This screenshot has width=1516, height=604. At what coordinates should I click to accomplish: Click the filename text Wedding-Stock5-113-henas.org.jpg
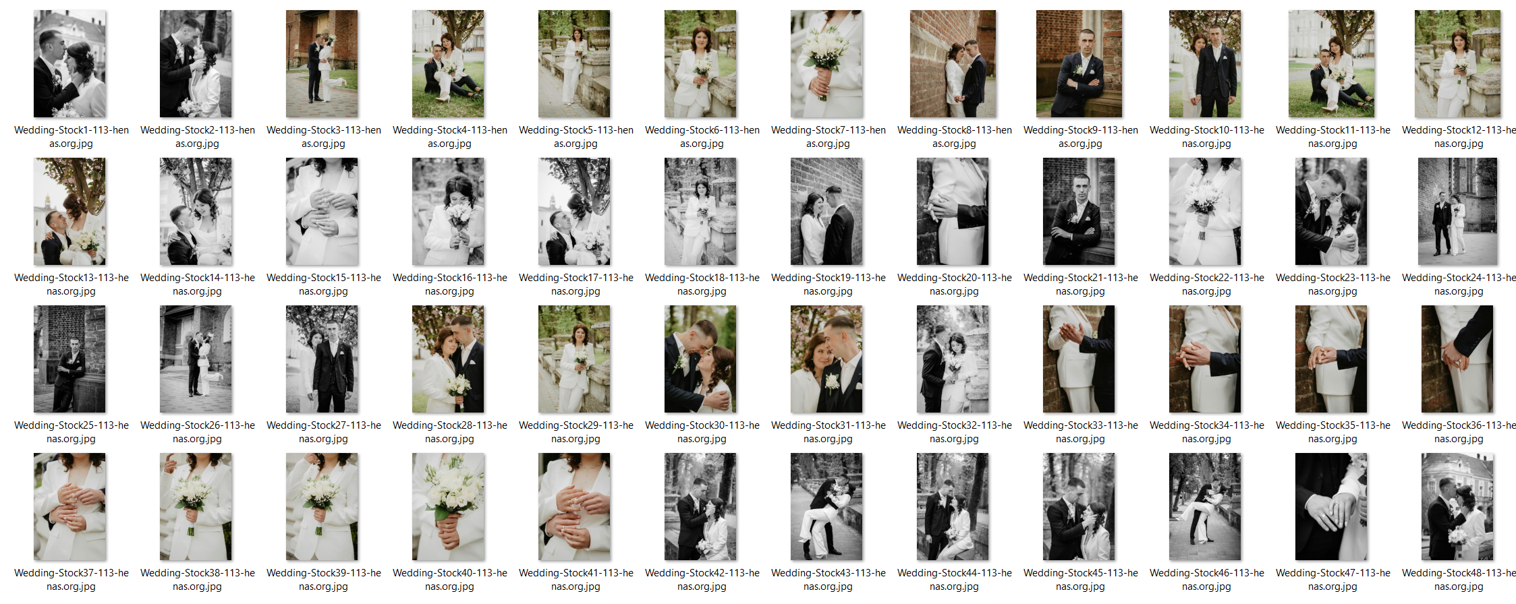[576, 137]
